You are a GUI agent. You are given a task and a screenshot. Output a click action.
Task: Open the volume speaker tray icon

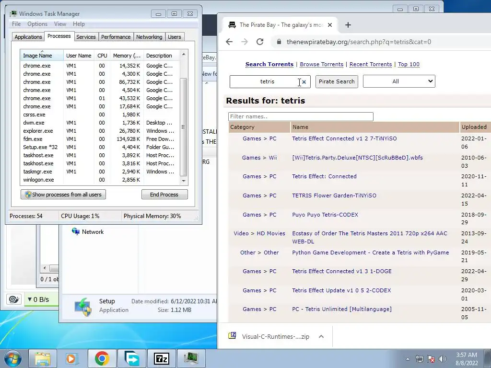click(443, 359)
